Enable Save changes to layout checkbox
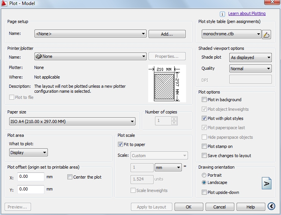This screenshot has width=281, height=215. pos(204,156)
